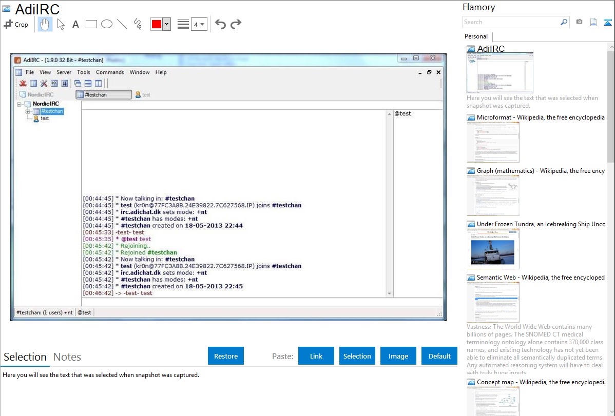Collapse the NordicIRC tree node
The image size is (615, 416).
point(19,104)
